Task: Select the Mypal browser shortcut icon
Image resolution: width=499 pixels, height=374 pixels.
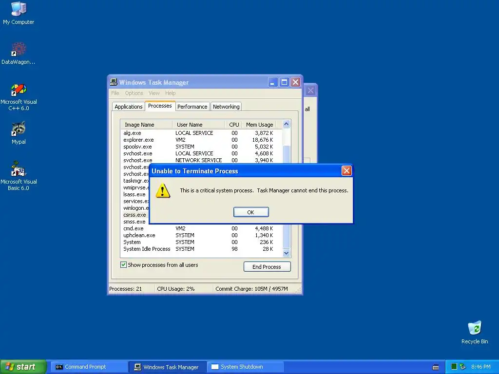Action: (19, 133)
